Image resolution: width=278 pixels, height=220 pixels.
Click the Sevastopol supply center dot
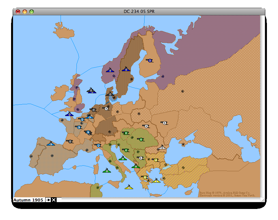183,144
